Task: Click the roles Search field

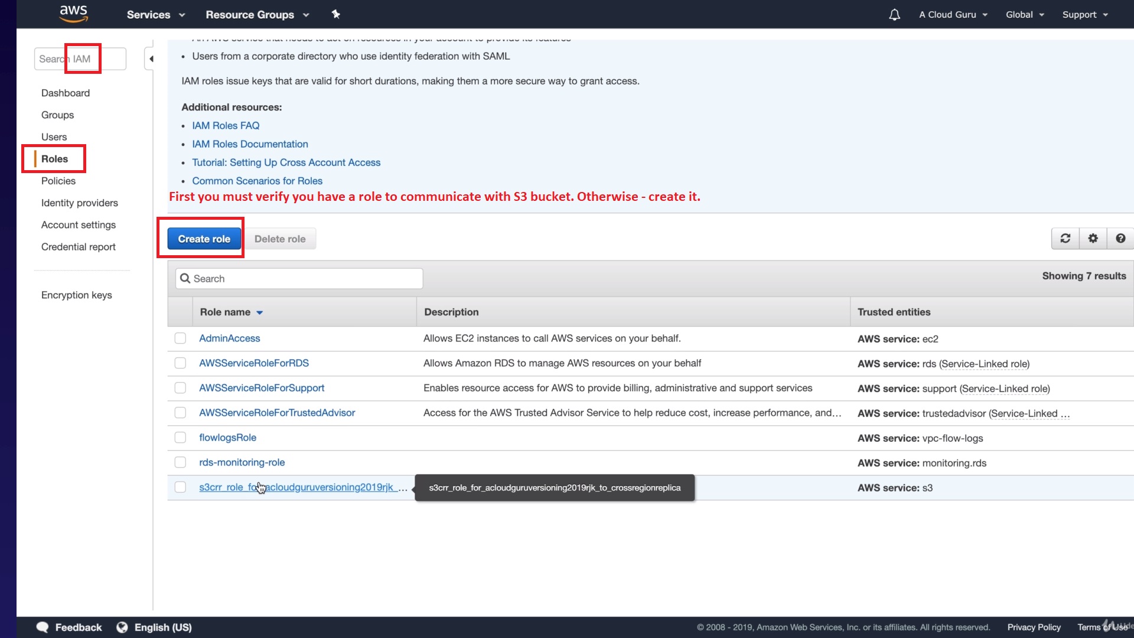Action: click(299, 279)
